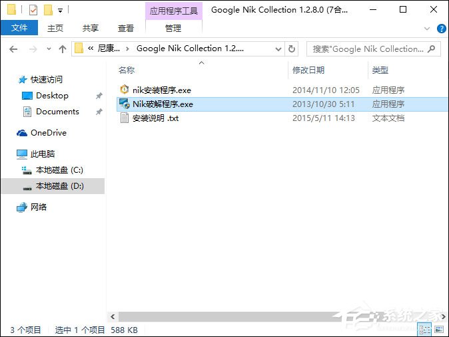The width and height of the screenshot is (449, 337).
Task: Click the date 2013/10/30 5:11
Action: 323,104
